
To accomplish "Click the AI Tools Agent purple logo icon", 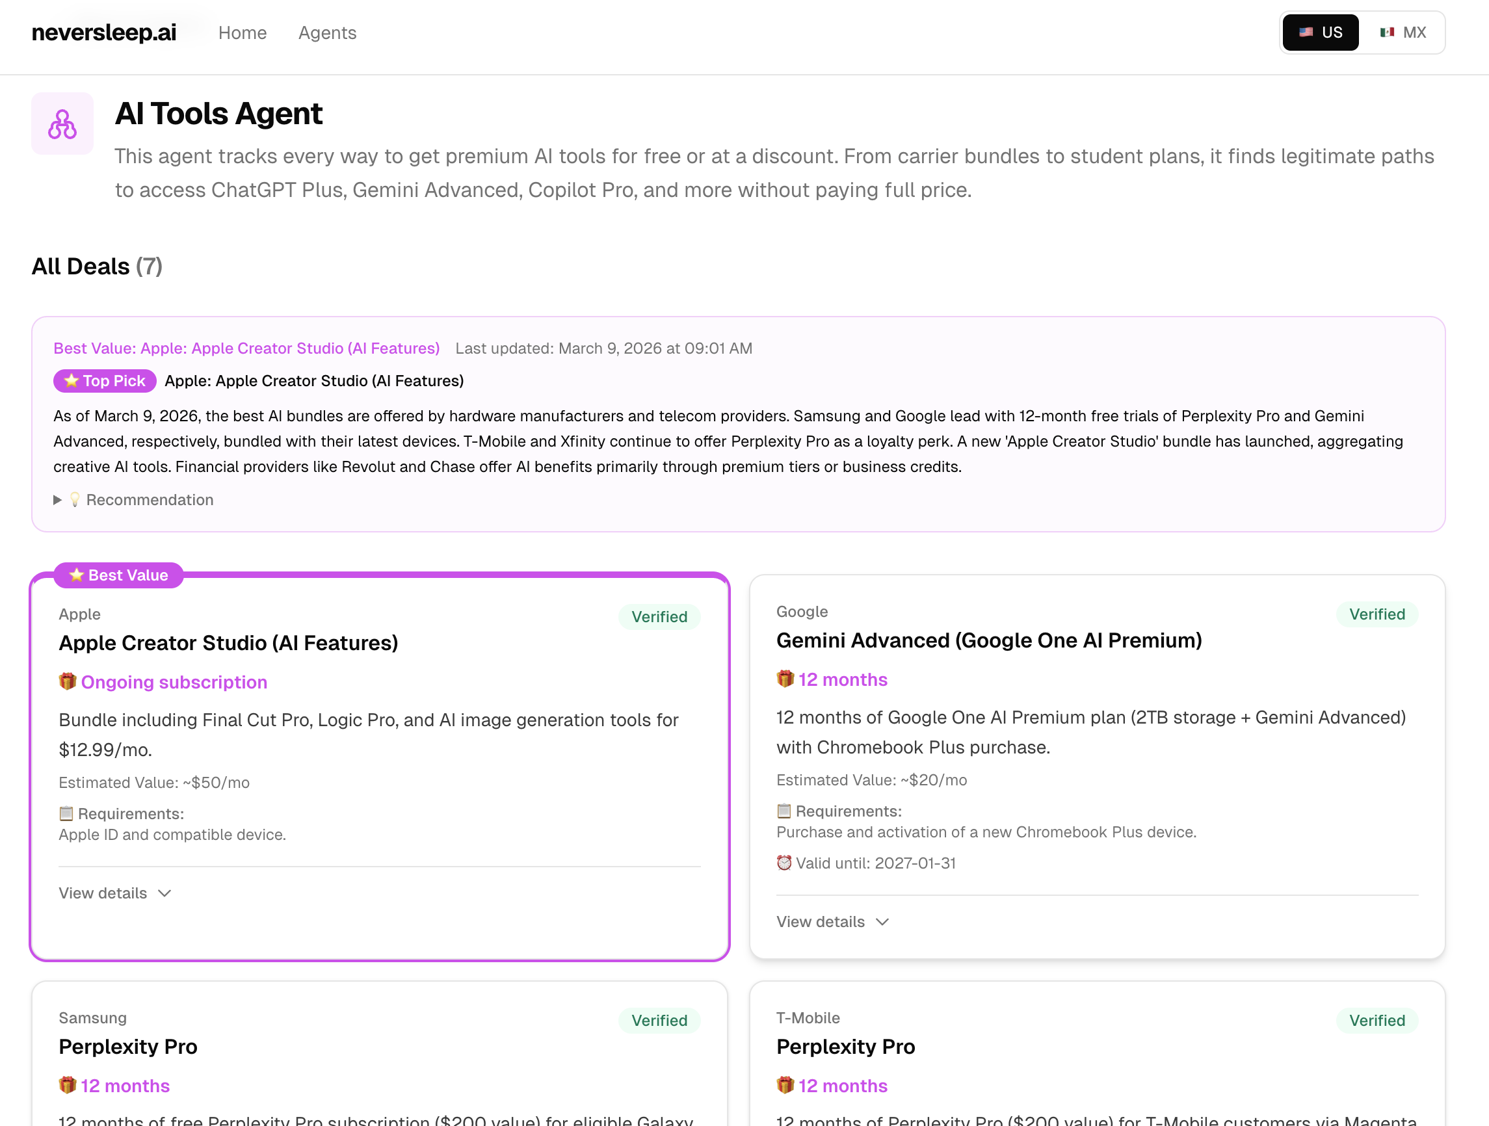I will (x=62, y=124).
